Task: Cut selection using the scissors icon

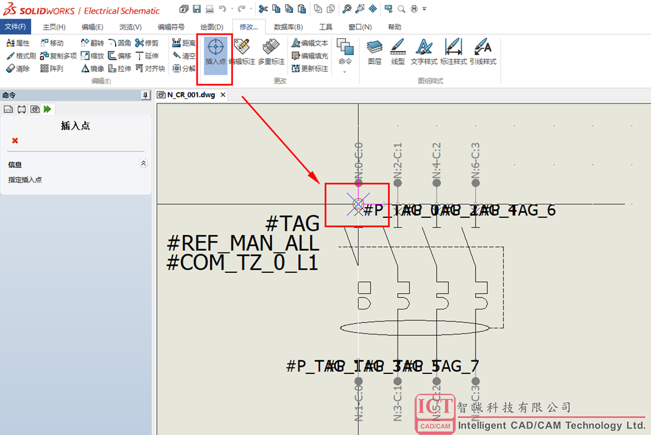Action: click(x=263, y=9)
